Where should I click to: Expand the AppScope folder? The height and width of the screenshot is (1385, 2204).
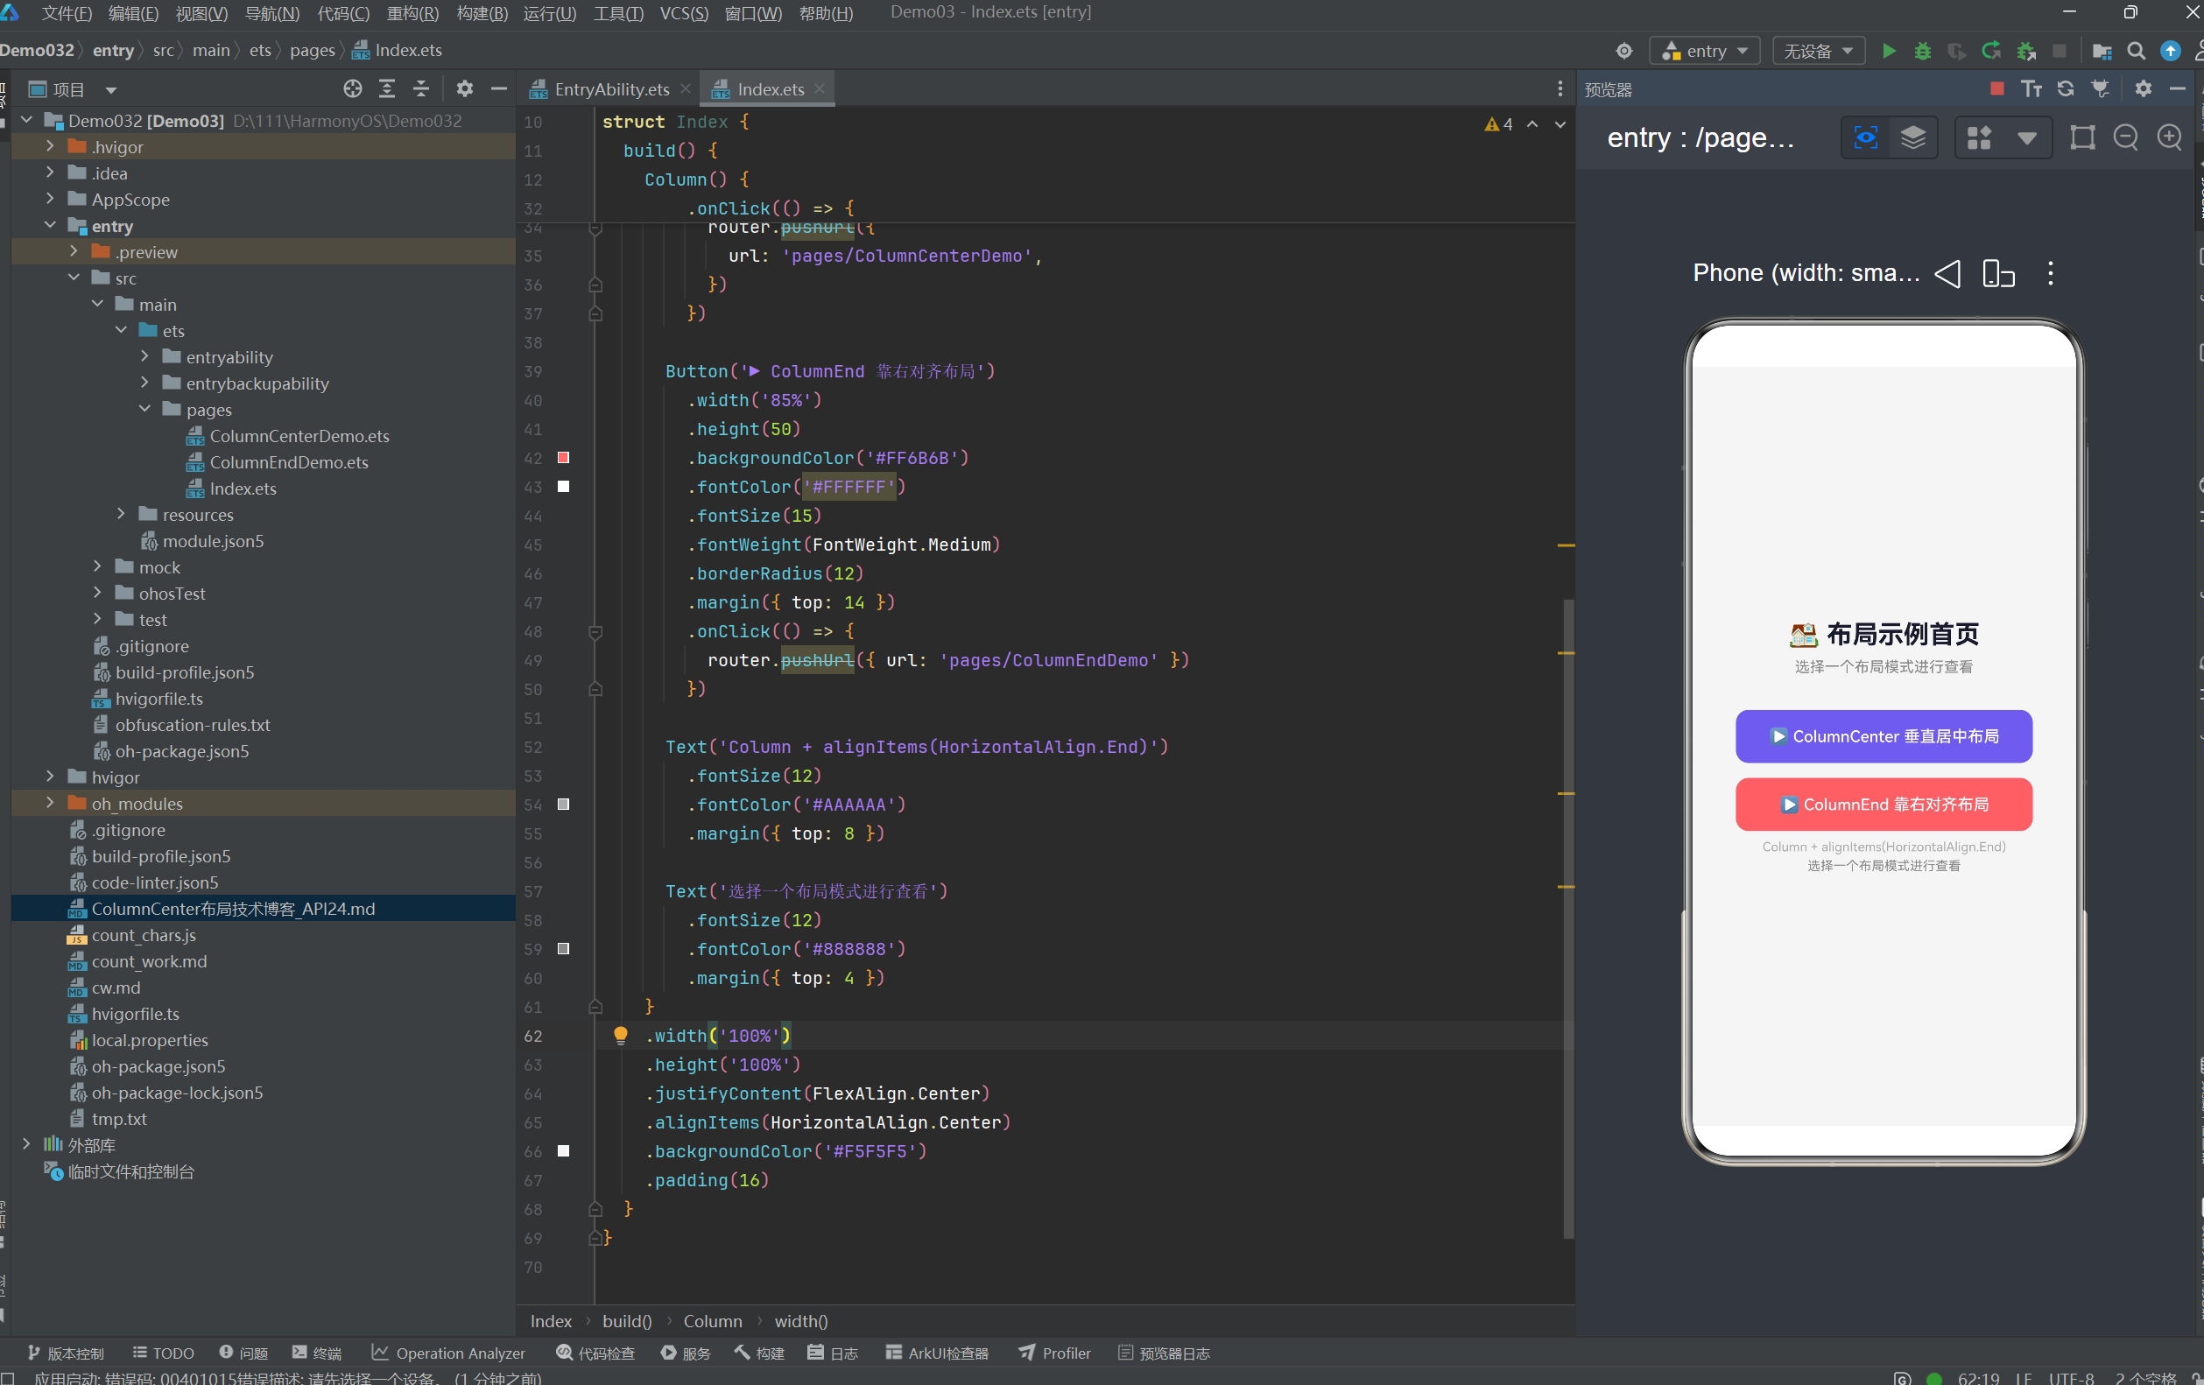pos(50,199)
